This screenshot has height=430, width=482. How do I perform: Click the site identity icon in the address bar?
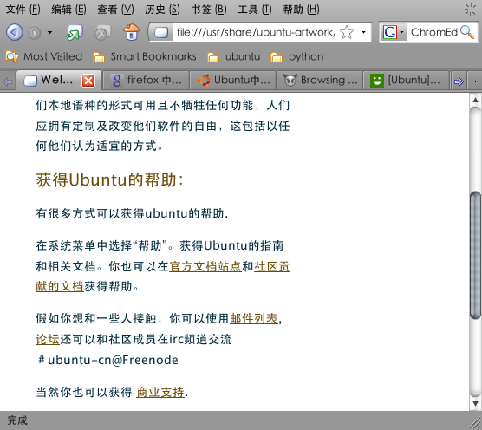[x=161, y=32]
